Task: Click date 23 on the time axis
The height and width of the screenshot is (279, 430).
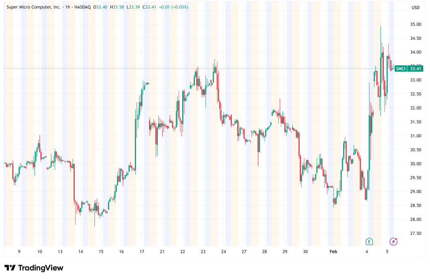Action: click(203, 252)
